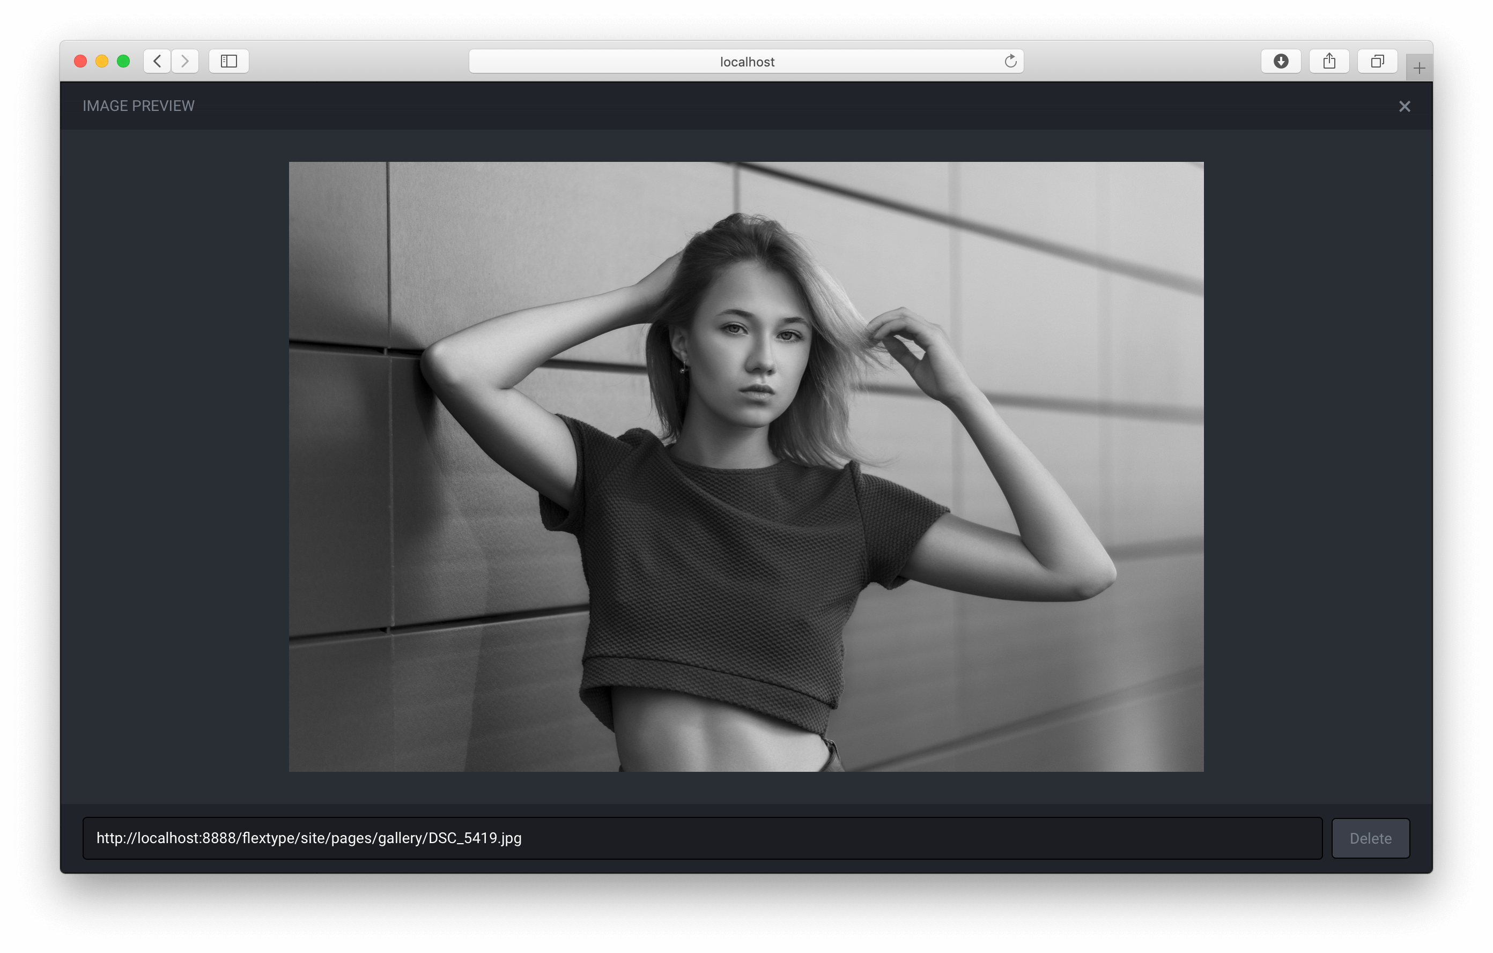Viewport: 1493px width, 953px height.
Task: Show the tab overview
Action: (x=1377, y=61)
